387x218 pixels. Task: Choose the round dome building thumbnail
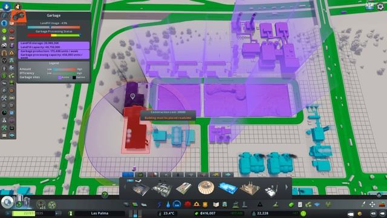[206, 188]
